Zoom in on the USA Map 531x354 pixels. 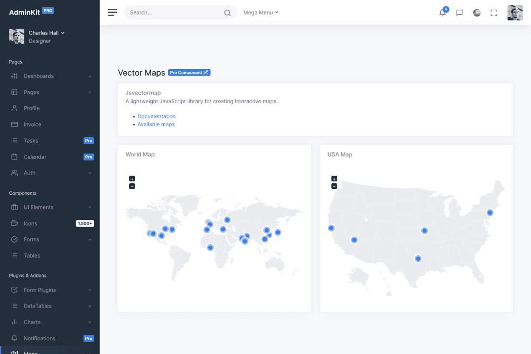click(x=334, y=179)
